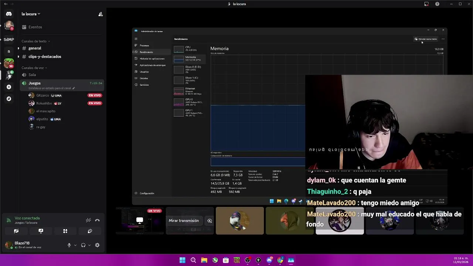Open the general text channel

pos(62,48)
